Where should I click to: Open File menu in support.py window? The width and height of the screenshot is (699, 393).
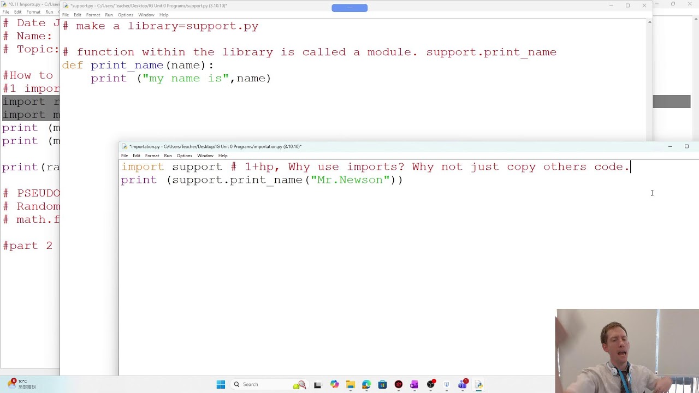[x=66, y=15]
